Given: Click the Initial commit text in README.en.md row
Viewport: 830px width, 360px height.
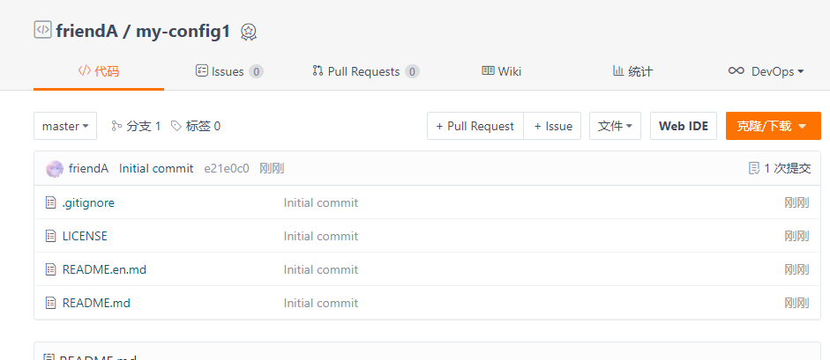Looking at the screenshot, I should 321,269.
